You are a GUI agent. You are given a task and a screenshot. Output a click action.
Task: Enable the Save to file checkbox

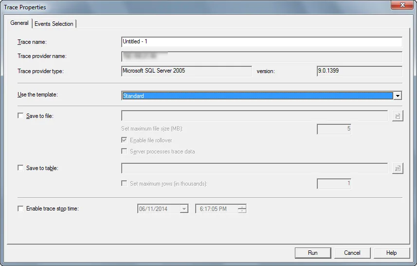20,115
